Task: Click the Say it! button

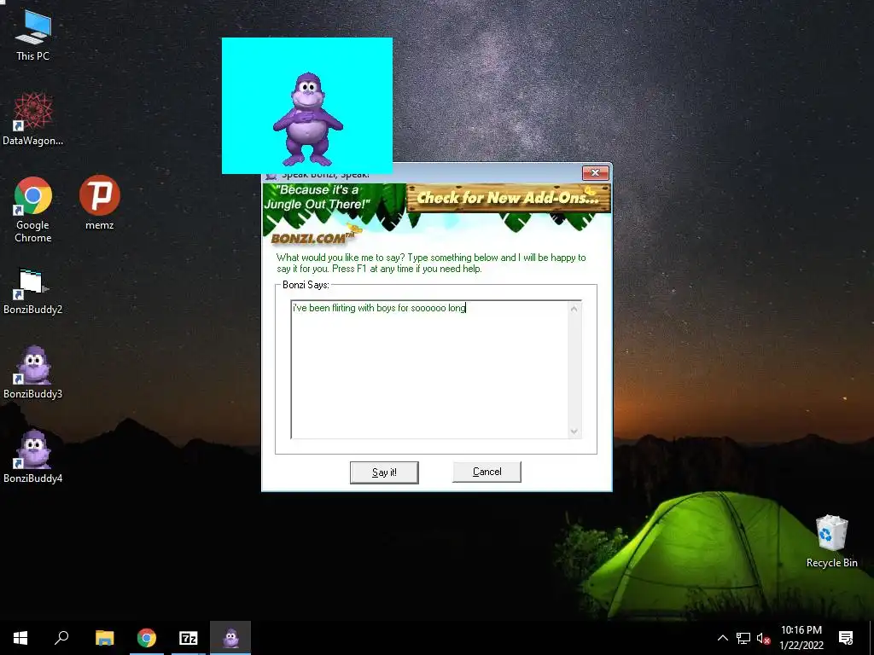Action: [x=384, y=472]
